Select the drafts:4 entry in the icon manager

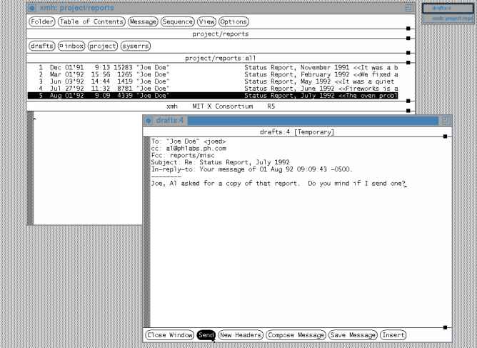tap(447, 8)
